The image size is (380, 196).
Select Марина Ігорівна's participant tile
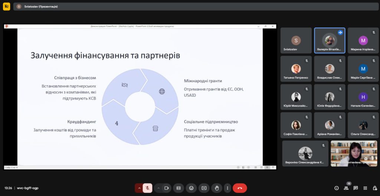pos(363,41)
